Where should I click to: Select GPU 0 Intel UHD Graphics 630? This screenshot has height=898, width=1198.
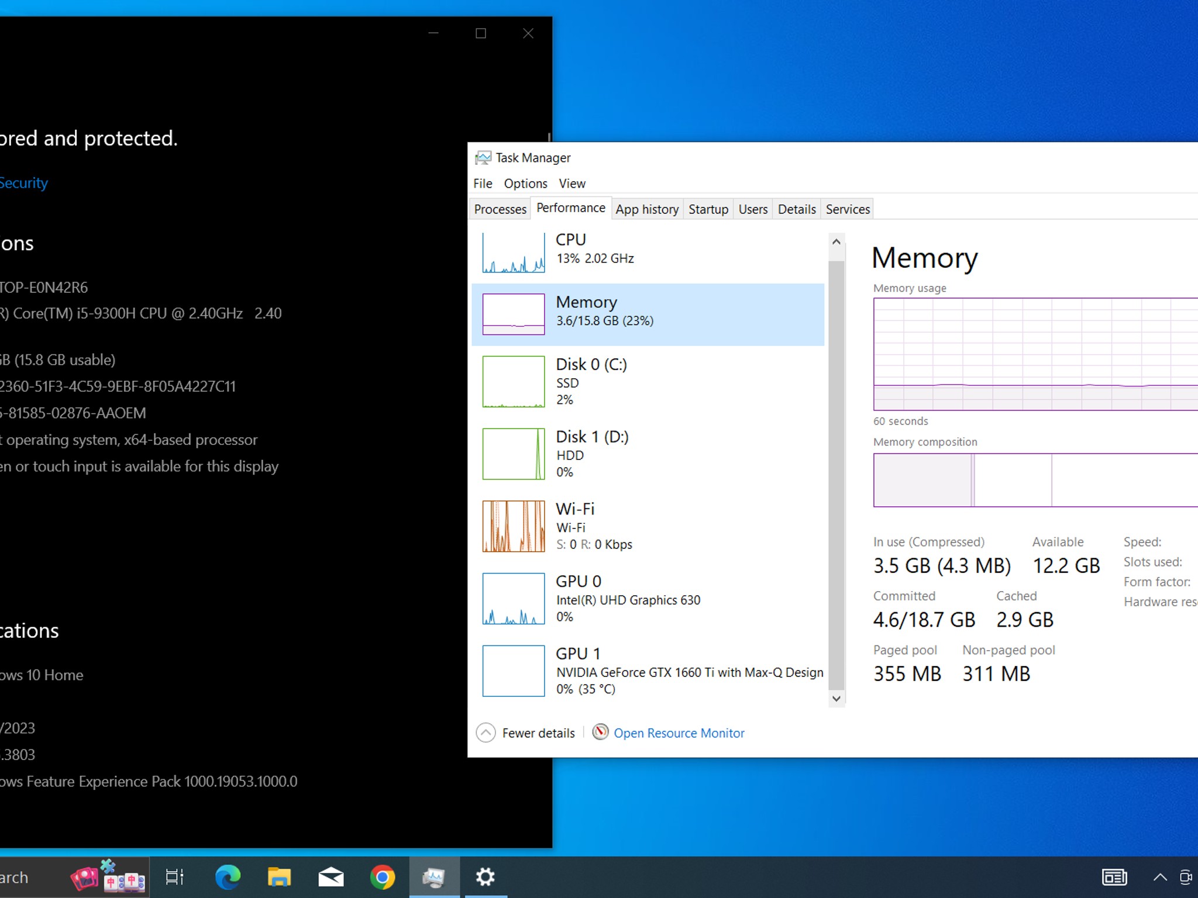[x=648, y=599]
